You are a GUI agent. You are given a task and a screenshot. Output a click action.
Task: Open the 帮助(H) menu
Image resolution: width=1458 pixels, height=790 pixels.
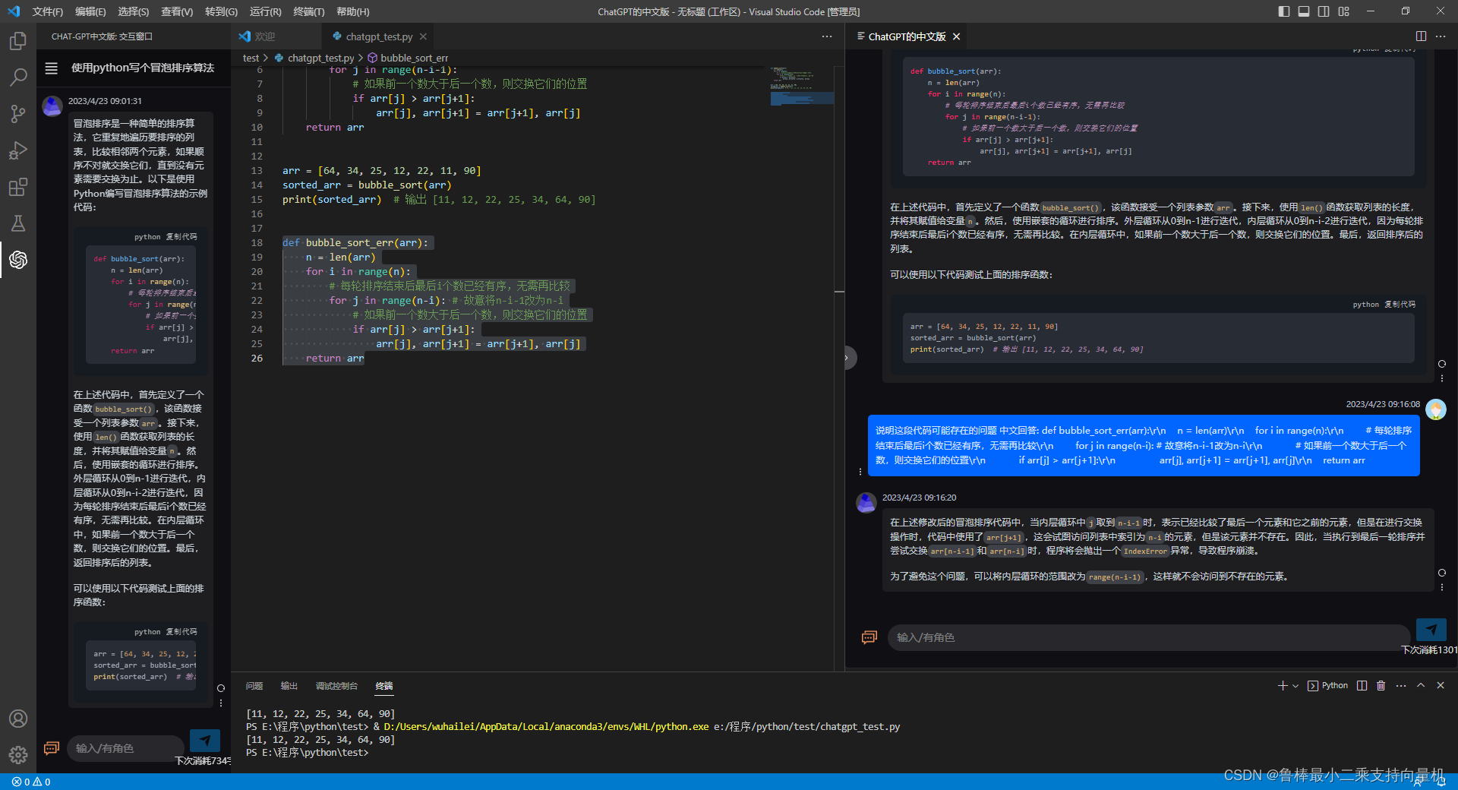point(353,11)
